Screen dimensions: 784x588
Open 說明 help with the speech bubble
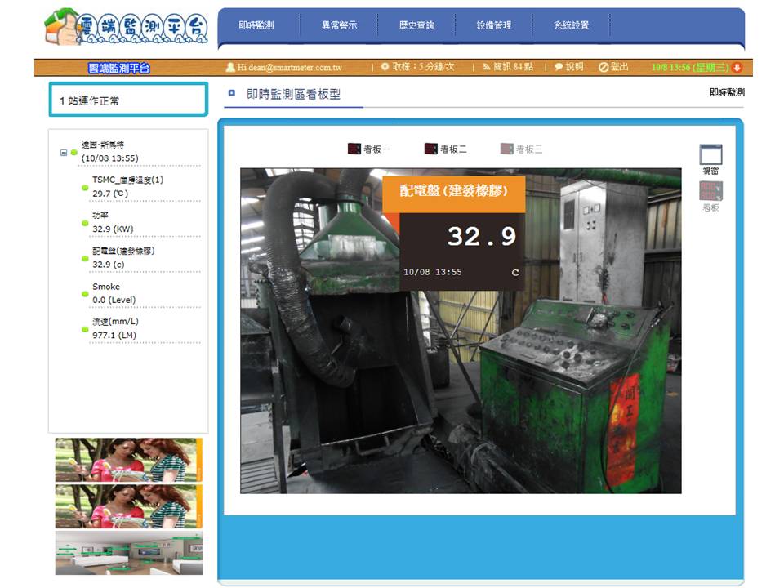click(x=569, y=67)
